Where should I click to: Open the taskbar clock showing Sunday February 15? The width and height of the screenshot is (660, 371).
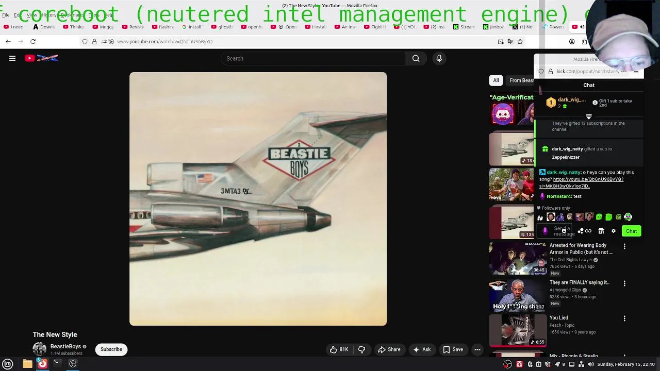(626, 364)
